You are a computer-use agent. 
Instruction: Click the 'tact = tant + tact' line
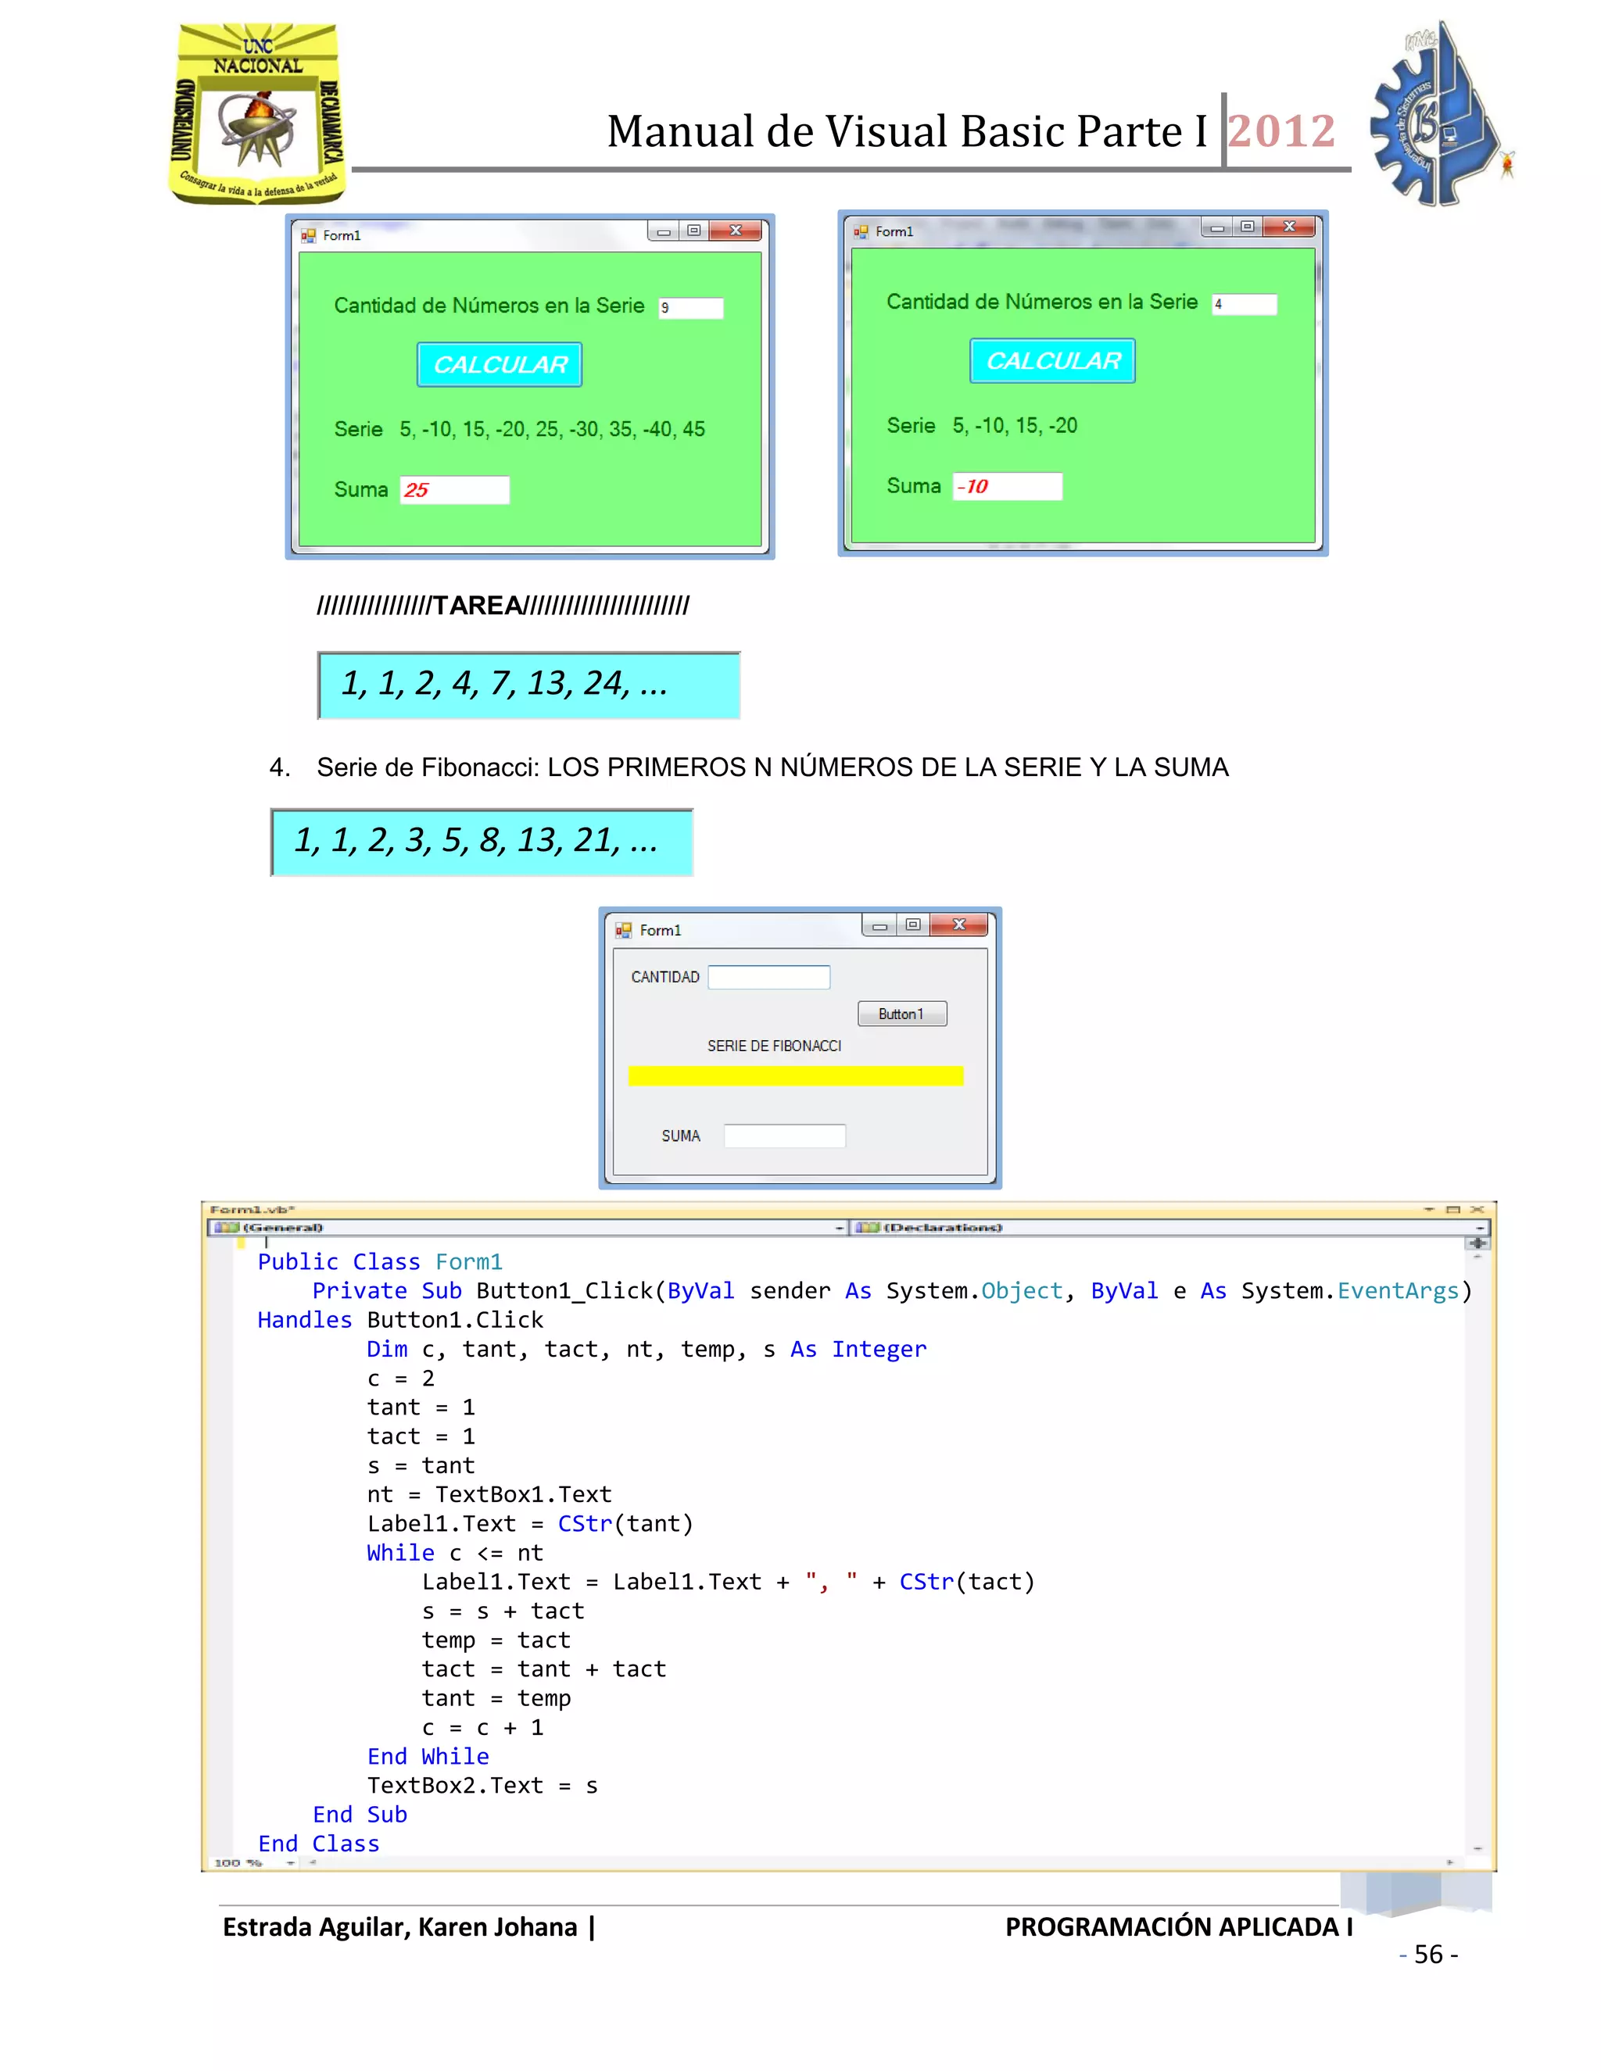(x=544, y=1669)
